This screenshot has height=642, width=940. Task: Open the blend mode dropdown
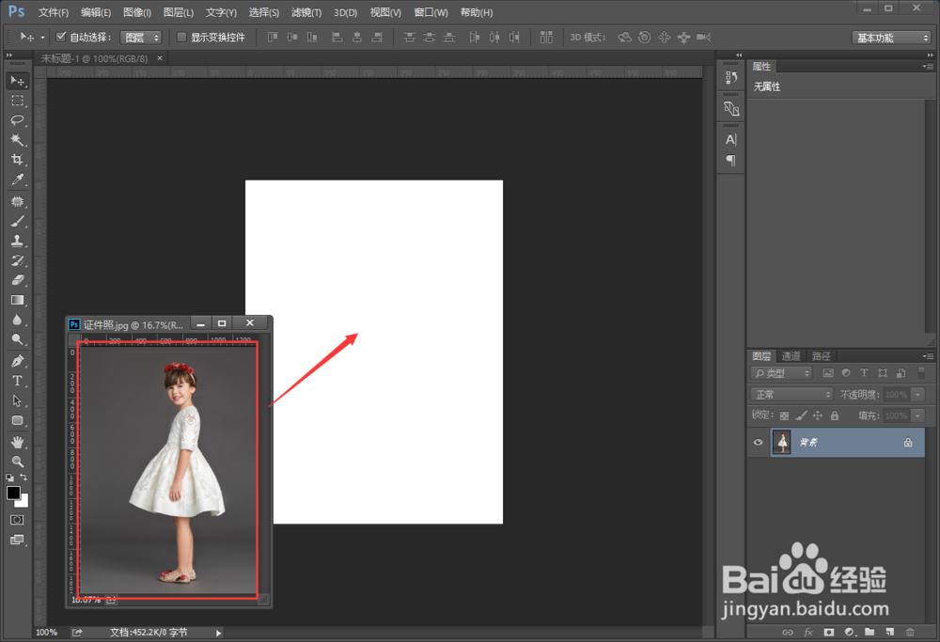(x=791, y=395)
